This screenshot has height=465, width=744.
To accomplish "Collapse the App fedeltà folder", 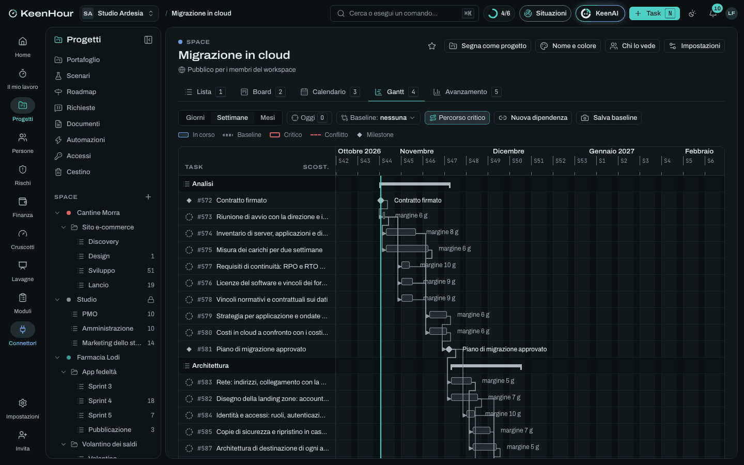I will [64, 372].
